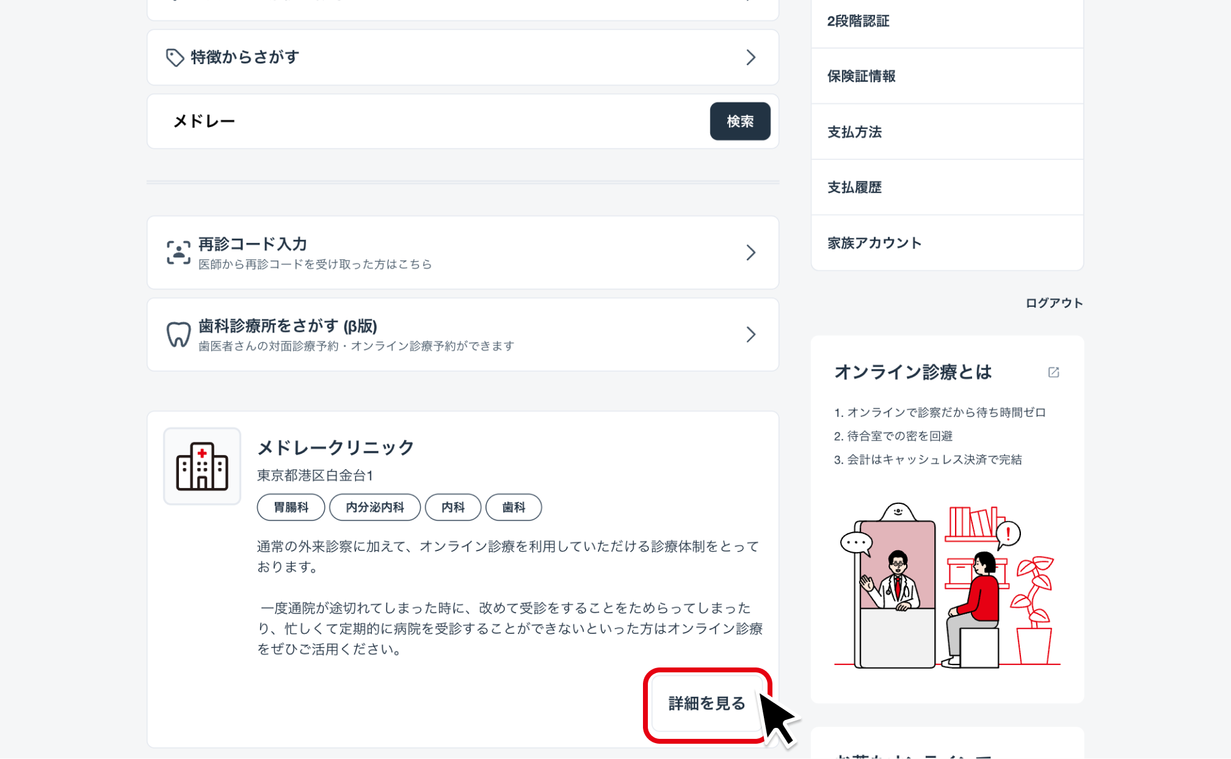Click the オンライン診療とは heading
The width and height of the screenshot is (1231, 759).
click(913, 372)
